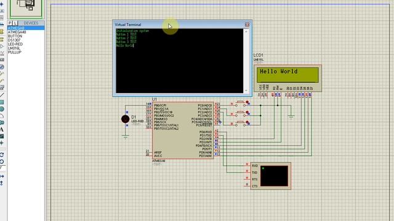Click the ground symbol near the buttons
Image resolution: width=394 pixels, height=221 pixels.
tap(291, 117)
